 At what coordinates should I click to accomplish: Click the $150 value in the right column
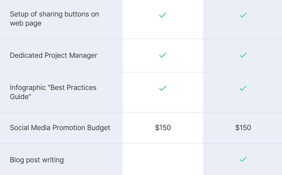click(243, 128)
